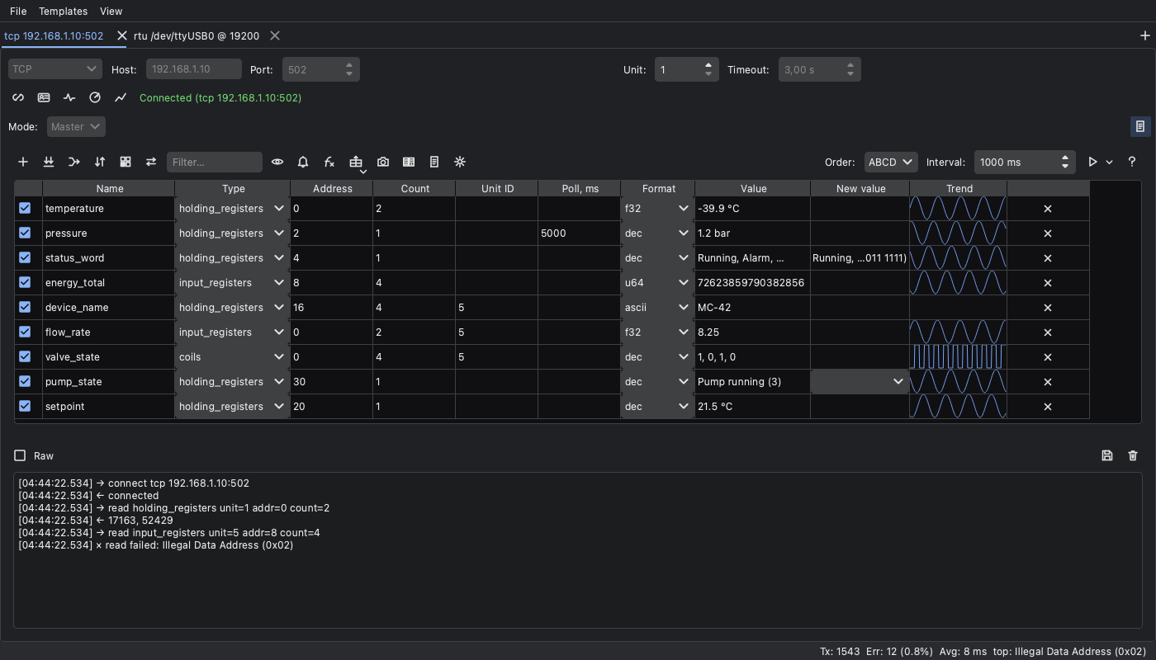Click the sun/freeze star icon in the toolbar

pyautogui.click(x=460, y=162)
